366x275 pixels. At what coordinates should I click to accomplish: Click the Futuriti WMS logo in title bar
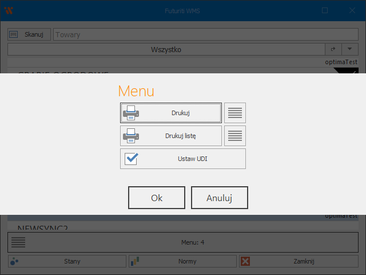(9, 10)
